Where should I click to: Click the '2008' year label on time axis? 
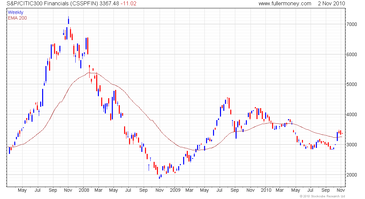tap(84, 190)
